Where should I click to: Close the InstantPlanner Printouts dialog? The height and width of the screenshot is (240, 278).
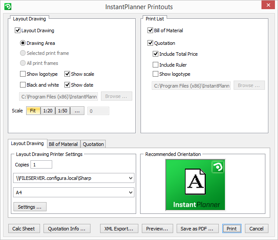268,5
